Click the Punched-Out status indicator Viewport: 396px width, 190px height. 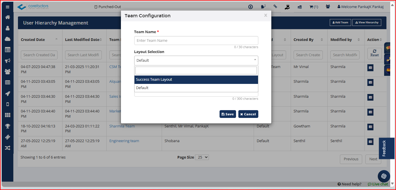pyautogui.click(x=108, y=7)
